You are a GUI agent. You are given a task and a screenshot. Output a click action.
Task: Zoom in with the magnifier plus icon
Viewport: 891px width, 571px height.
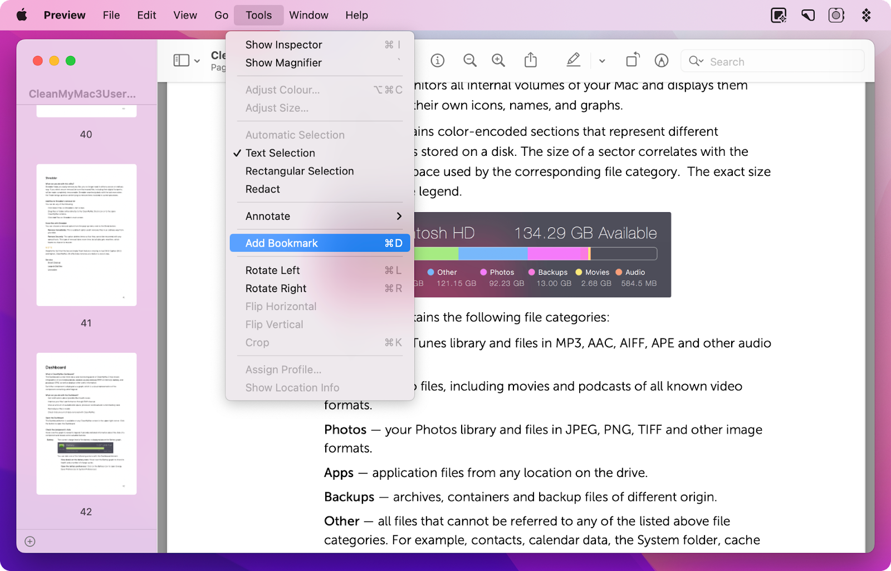point(498,61)
